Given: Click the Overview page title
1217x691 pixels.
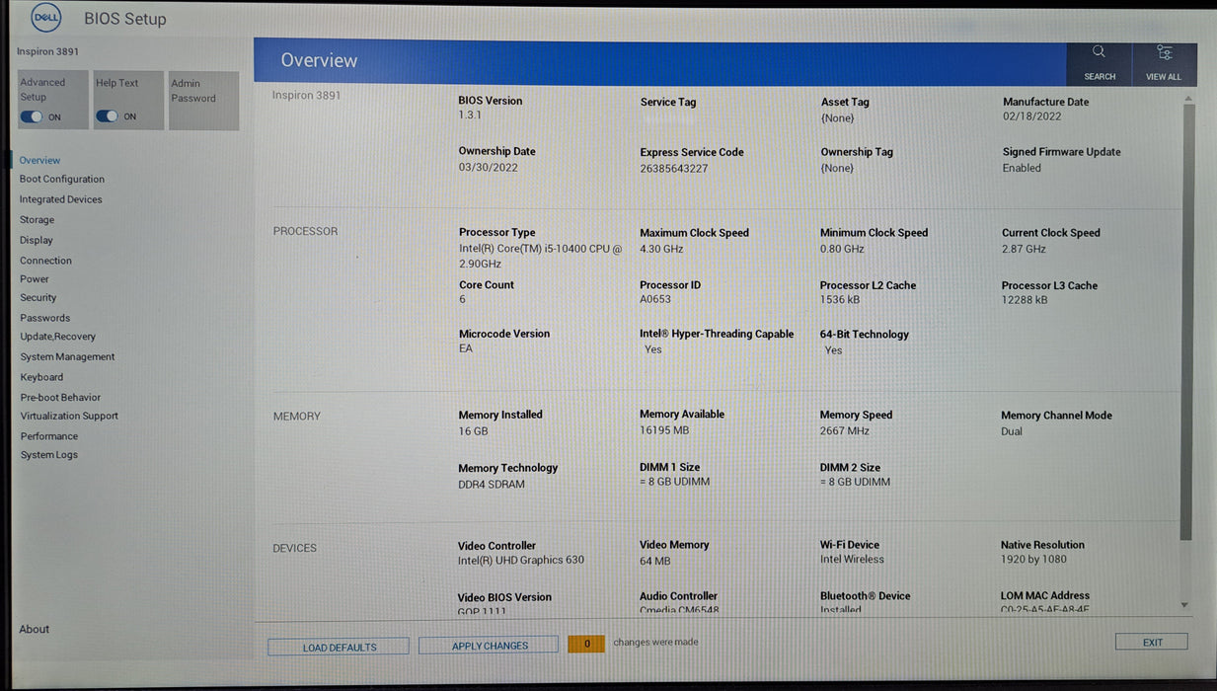Looking at the screenshot, I should point(319,60).
